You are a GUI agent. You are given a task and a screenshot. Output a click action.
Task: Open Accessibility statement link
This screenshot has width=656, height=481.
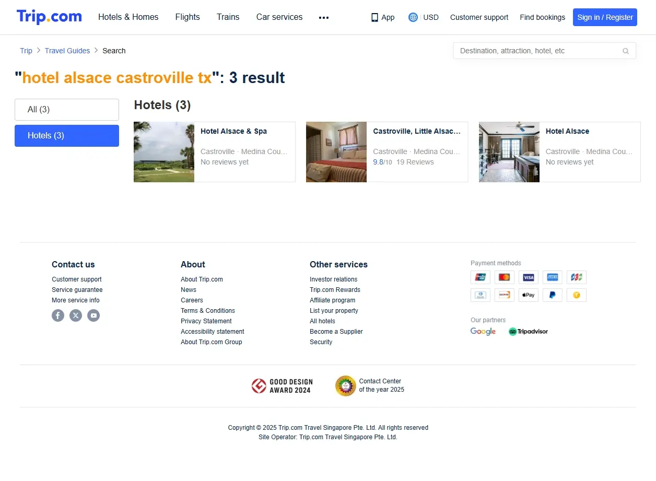(x=213, y=332)
